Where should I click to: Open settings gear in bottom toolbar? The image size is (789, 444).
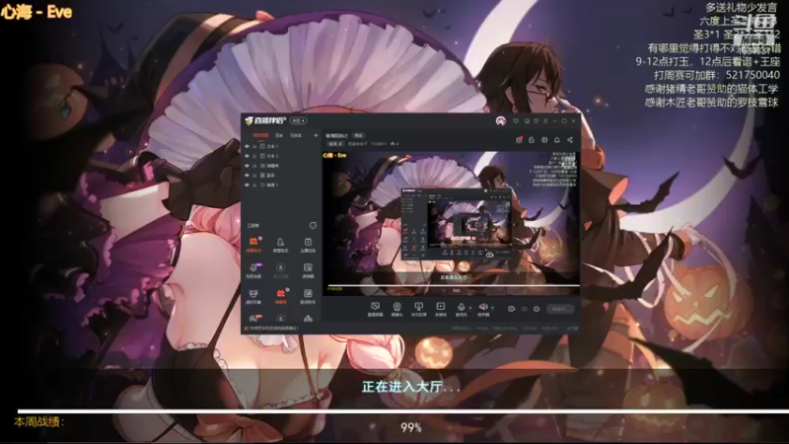point(537,309)
